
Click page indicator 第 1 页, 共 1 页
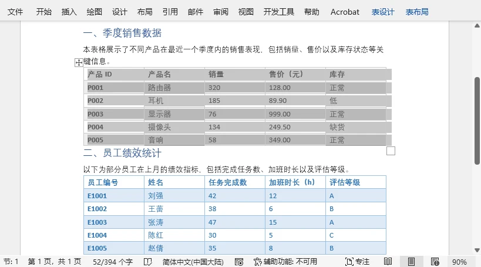point(54,262)
